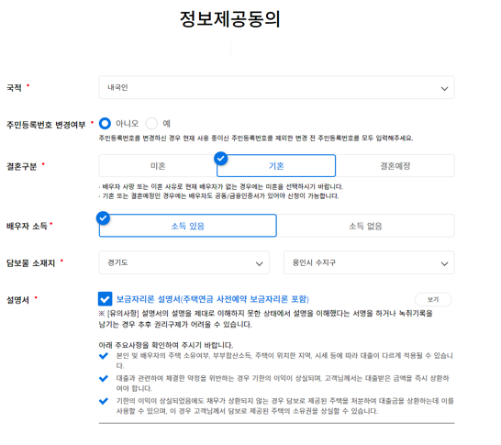Select 소득 없음 for spouse income
The image size is (501, 445).
[365, 226]
